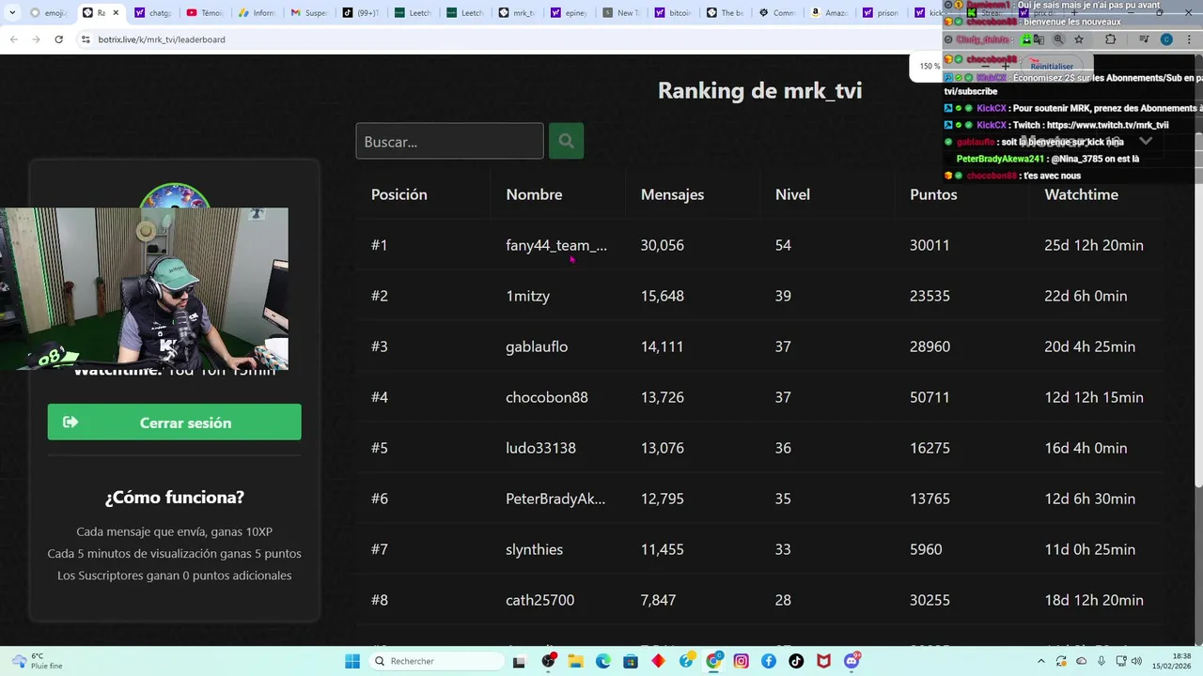
Task: Click the Windows taskbar Rechercher box
Action: click(437, 661)
